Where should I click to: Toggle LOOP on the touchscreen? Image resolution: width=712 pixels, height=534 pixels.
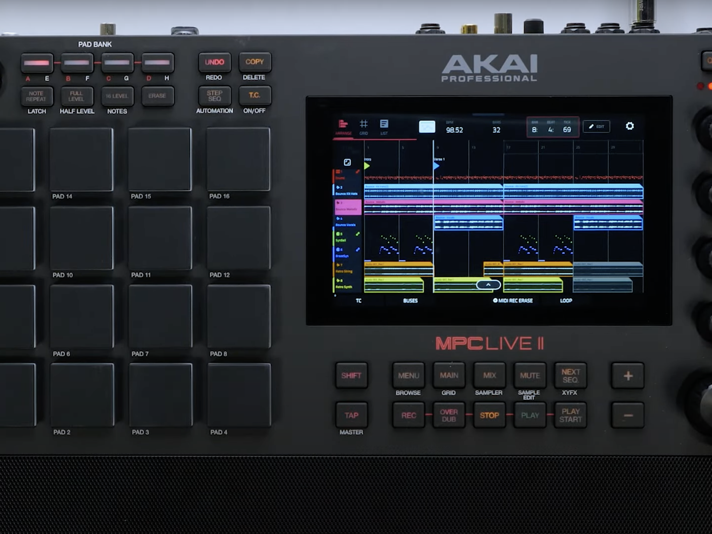[566, 301]
